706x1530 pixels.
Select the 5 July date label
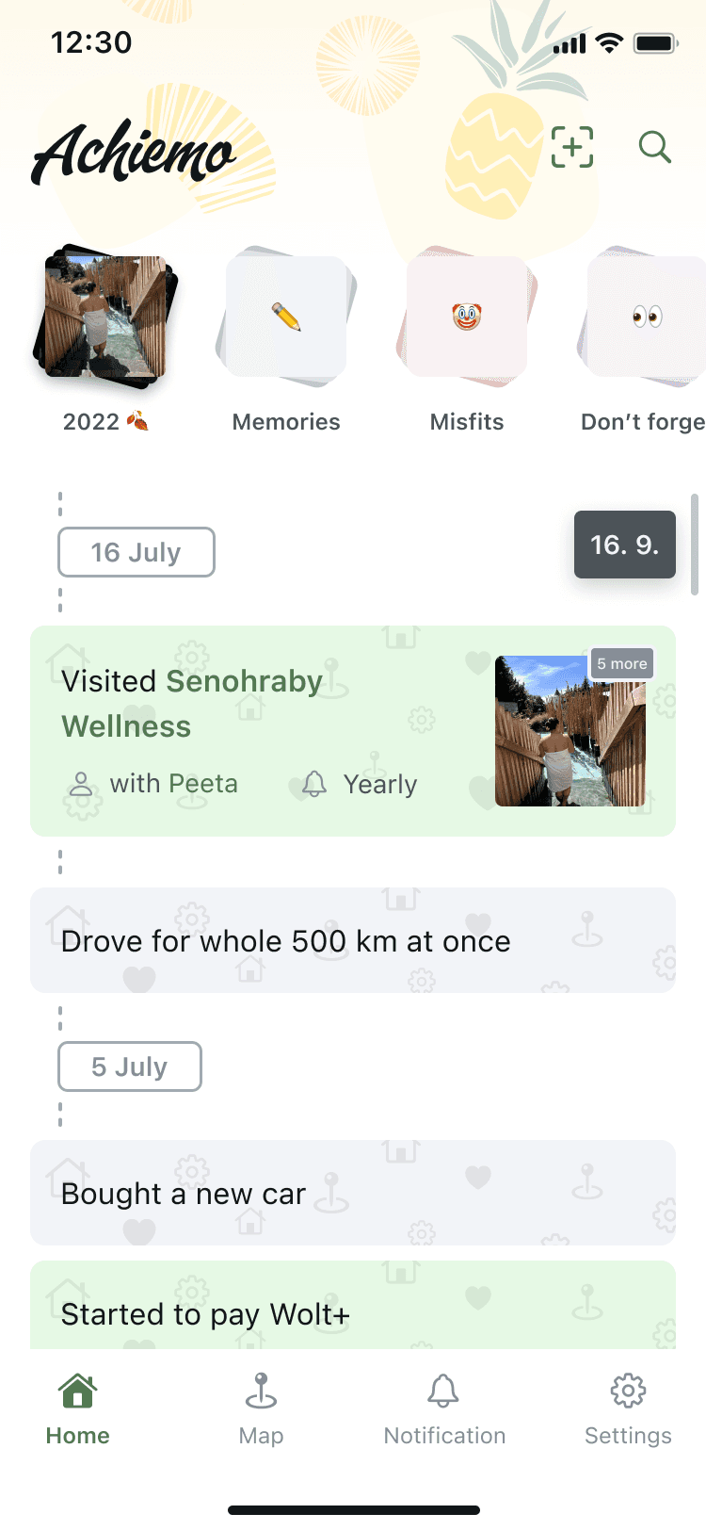tap(130, 1066)
